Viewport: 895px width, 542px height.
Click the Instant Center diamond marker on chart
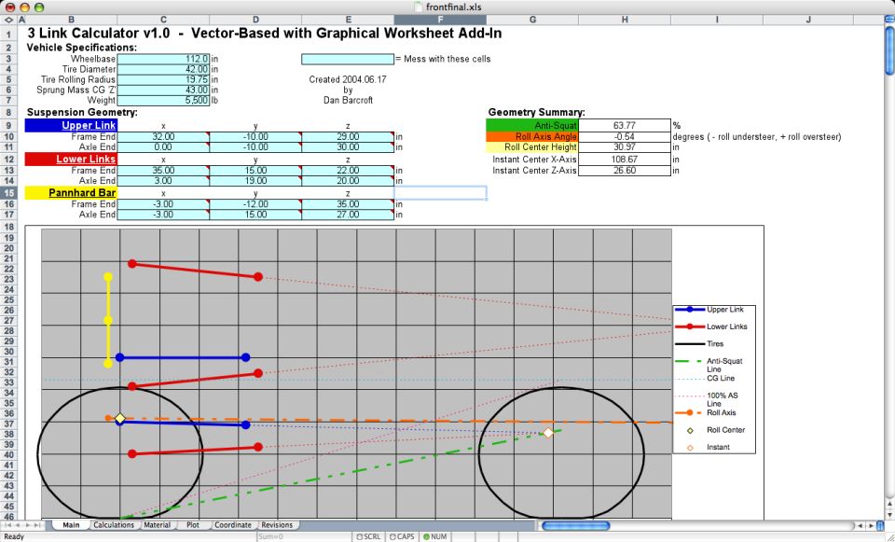pos(548,433)
